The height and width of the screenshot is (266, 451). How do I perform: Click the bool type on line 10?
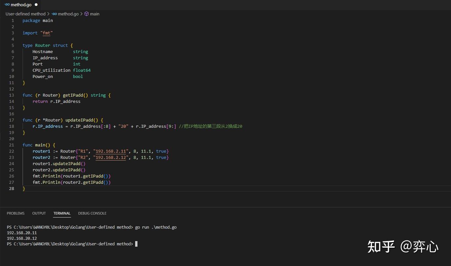(78, 76)
